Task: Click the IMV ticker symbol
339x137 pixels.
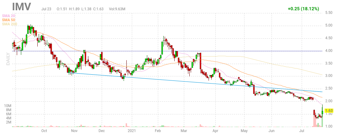Action: point(22,7)
